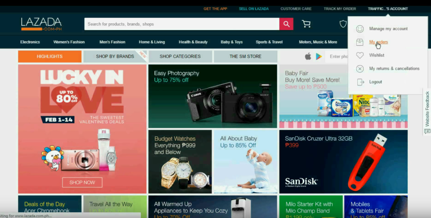This screenshot has width=431, height=218.
Task: Select Manage my account menu entry
Action: click(x=388, y=29)
